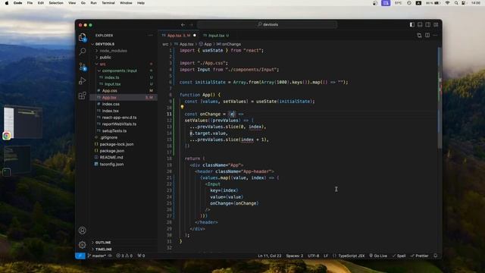485x273 pixels.
Task: Toggle Spell checker in status bar
Action: [x=399, y=256]
